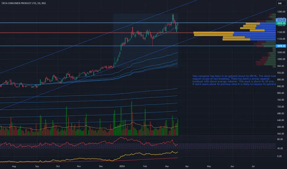Click the Mar label on time axis
The width and height of the screenshot is (287, 169).
167,166
